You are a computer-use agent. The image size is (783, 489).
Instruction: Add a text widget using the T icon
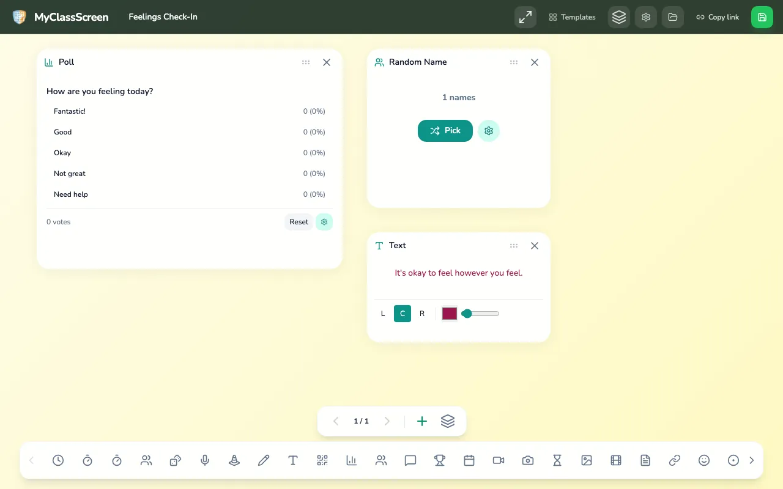point(293,460)
